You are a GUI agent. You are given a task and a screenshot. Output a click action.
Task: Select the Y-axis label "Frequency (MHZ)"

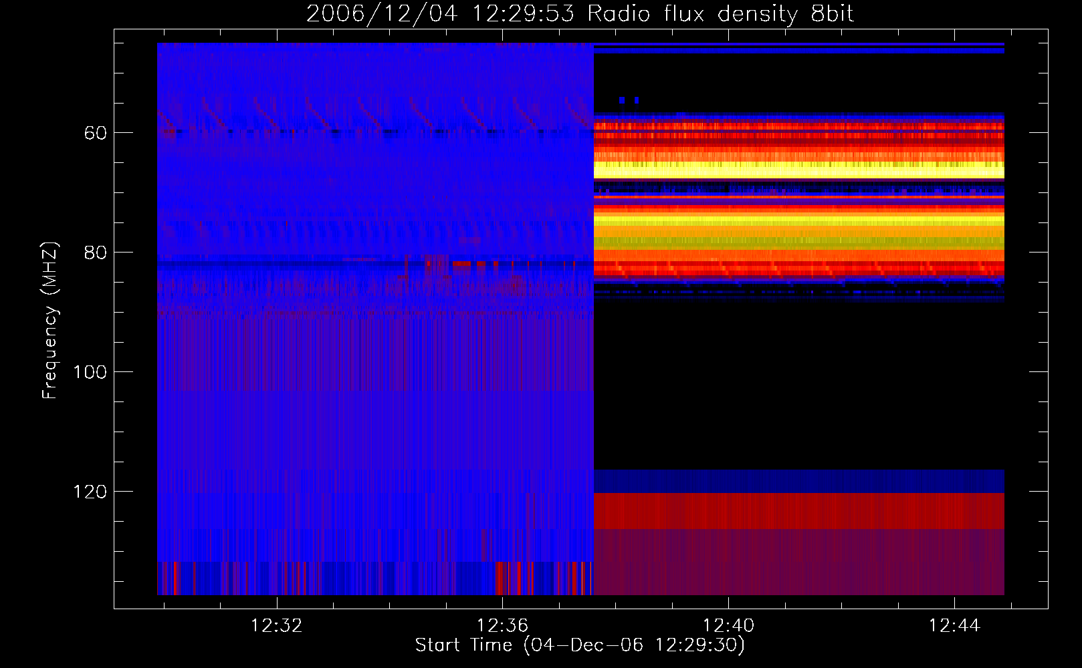(x=50, y=320)
